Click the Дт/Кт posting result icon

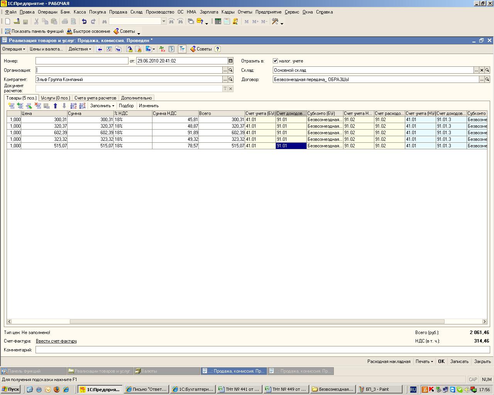click(x=162, y=49)
